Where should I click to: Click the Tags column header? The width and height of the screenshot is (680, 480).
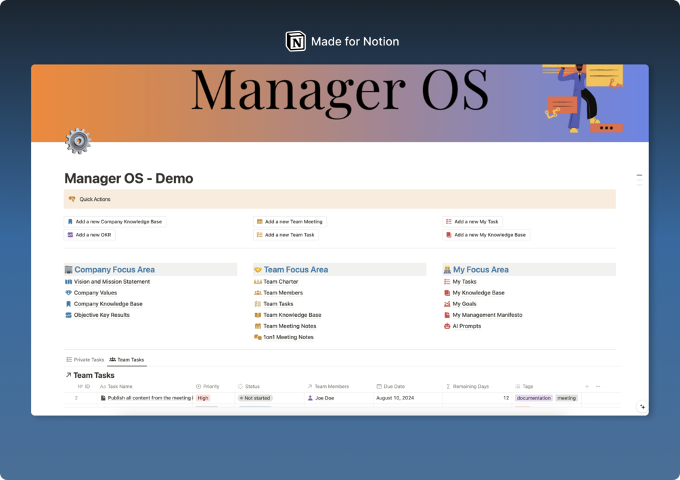[524, 387]
